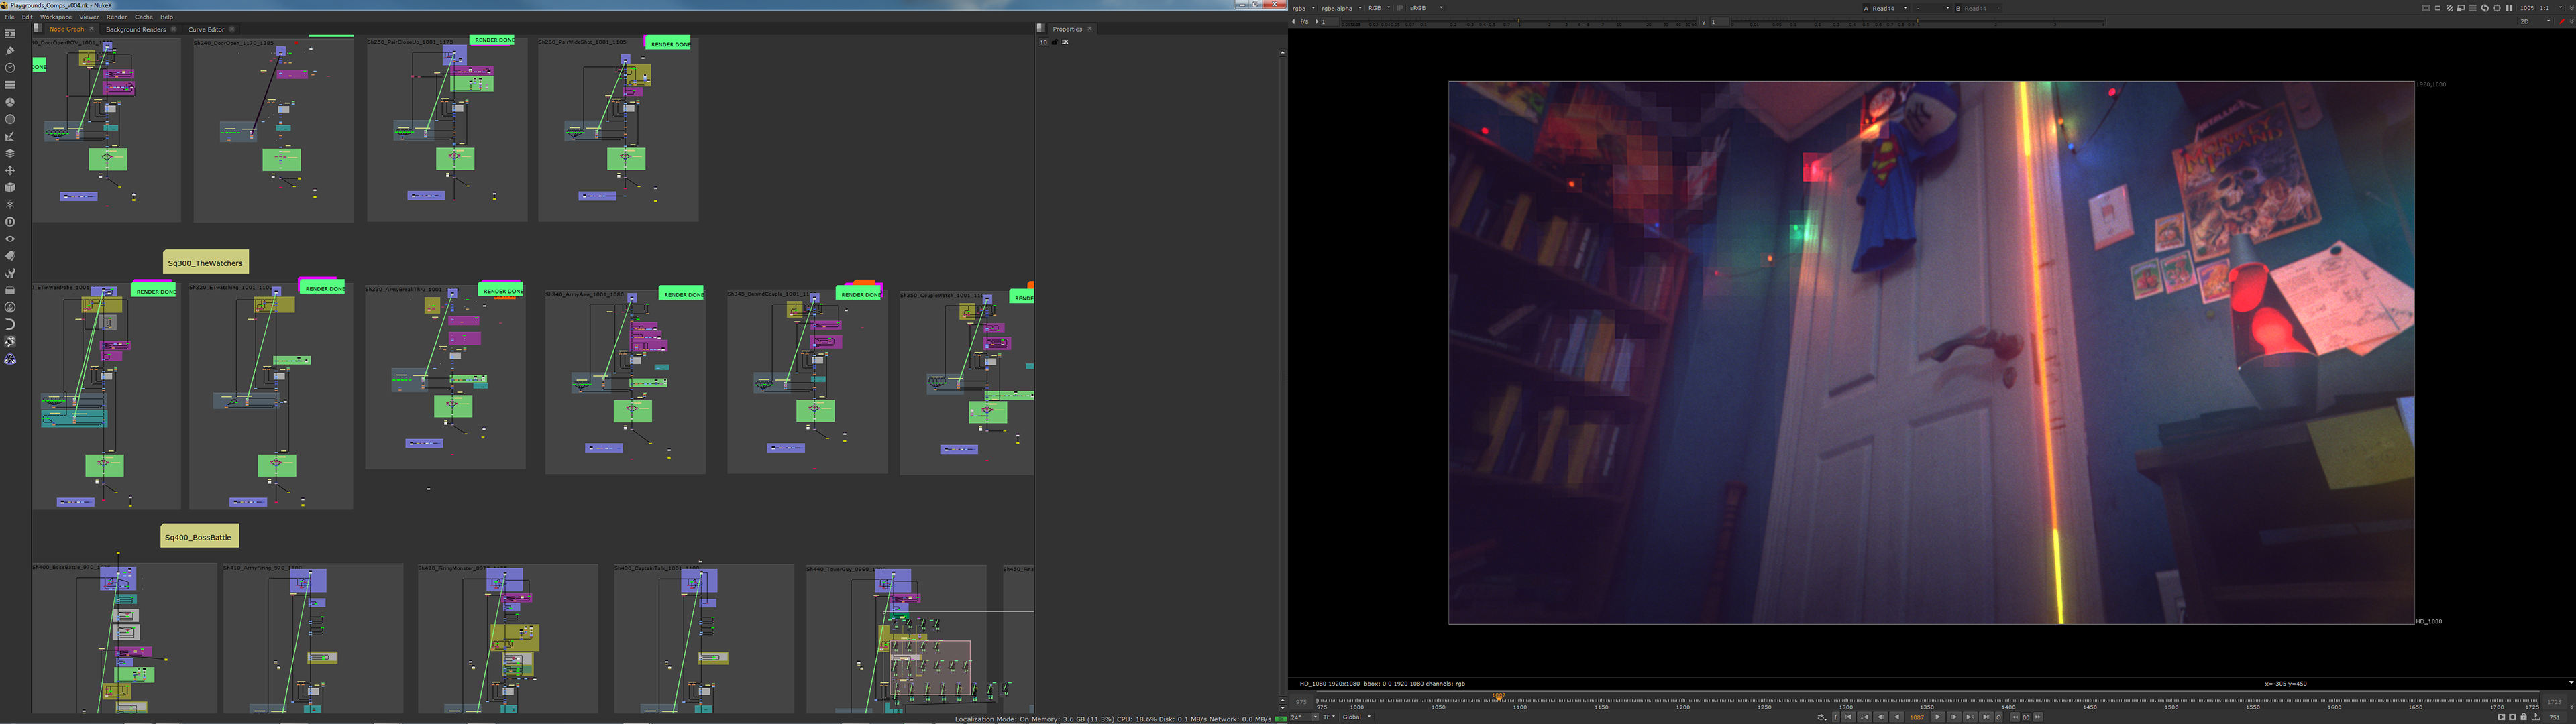Image resolution: width=2576 pixels, height=724 pixels.
Task: Toggle pause viewer updating button
Action: click(2509, 8)
